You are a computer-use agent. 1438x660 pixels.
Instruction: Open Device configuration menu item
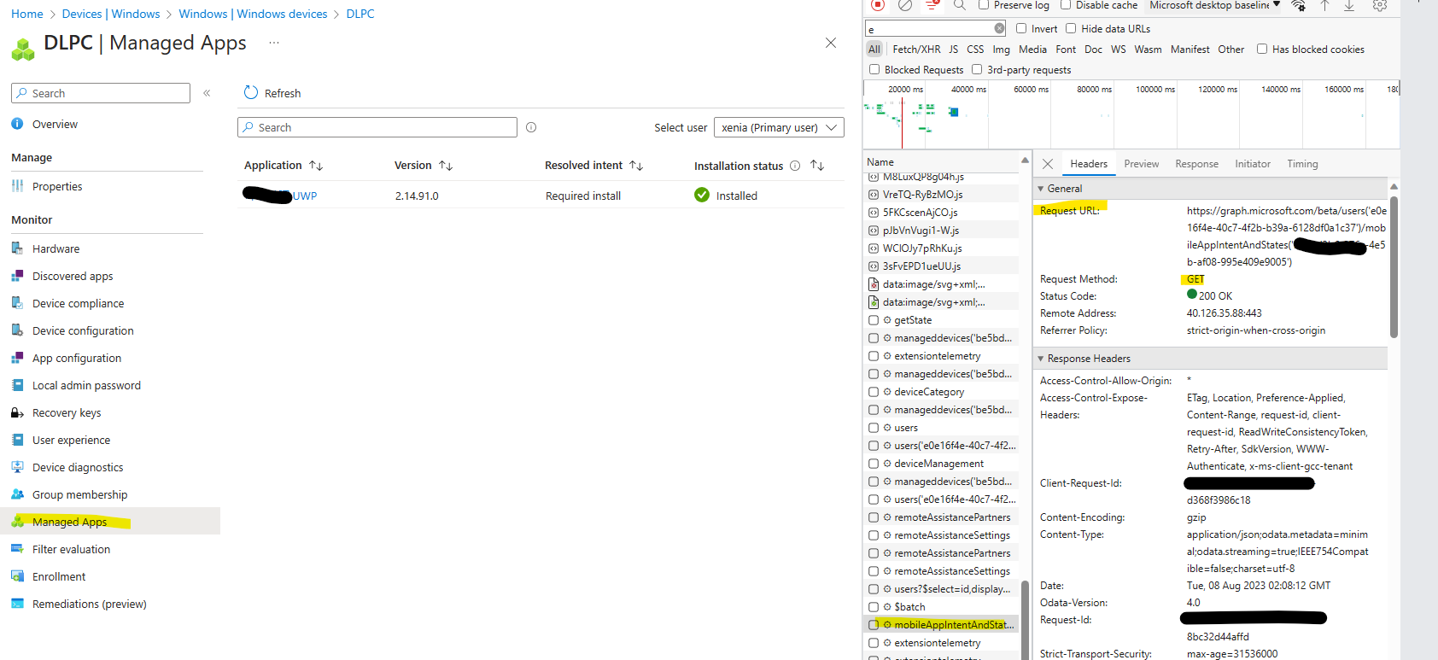coord(83,330)
